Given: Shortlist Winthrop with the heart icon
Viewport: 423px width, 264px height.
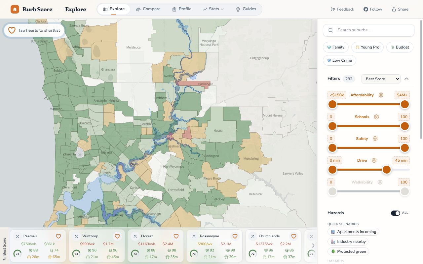Looking at the screenshot, I should [x=117, y=236].
